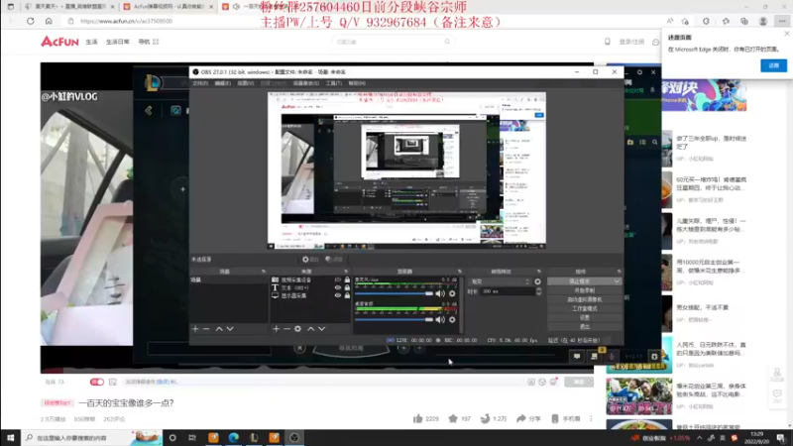Click the back arrow in the League client
The image size is (793, 446).
click(149, 110)
